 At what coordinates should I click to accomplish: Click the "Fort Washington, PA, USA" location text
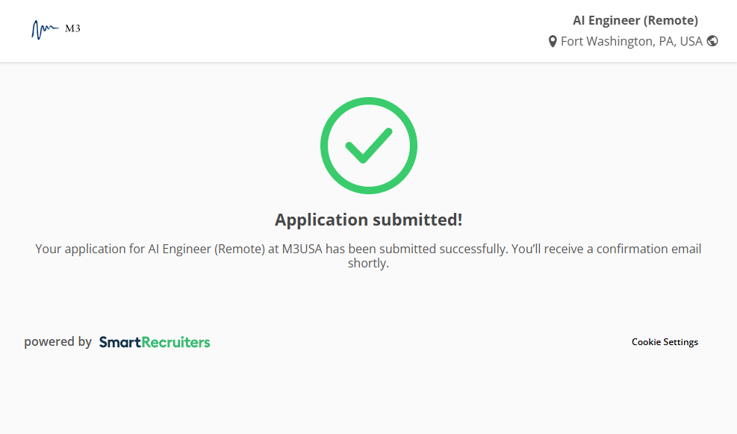(631, 42)
